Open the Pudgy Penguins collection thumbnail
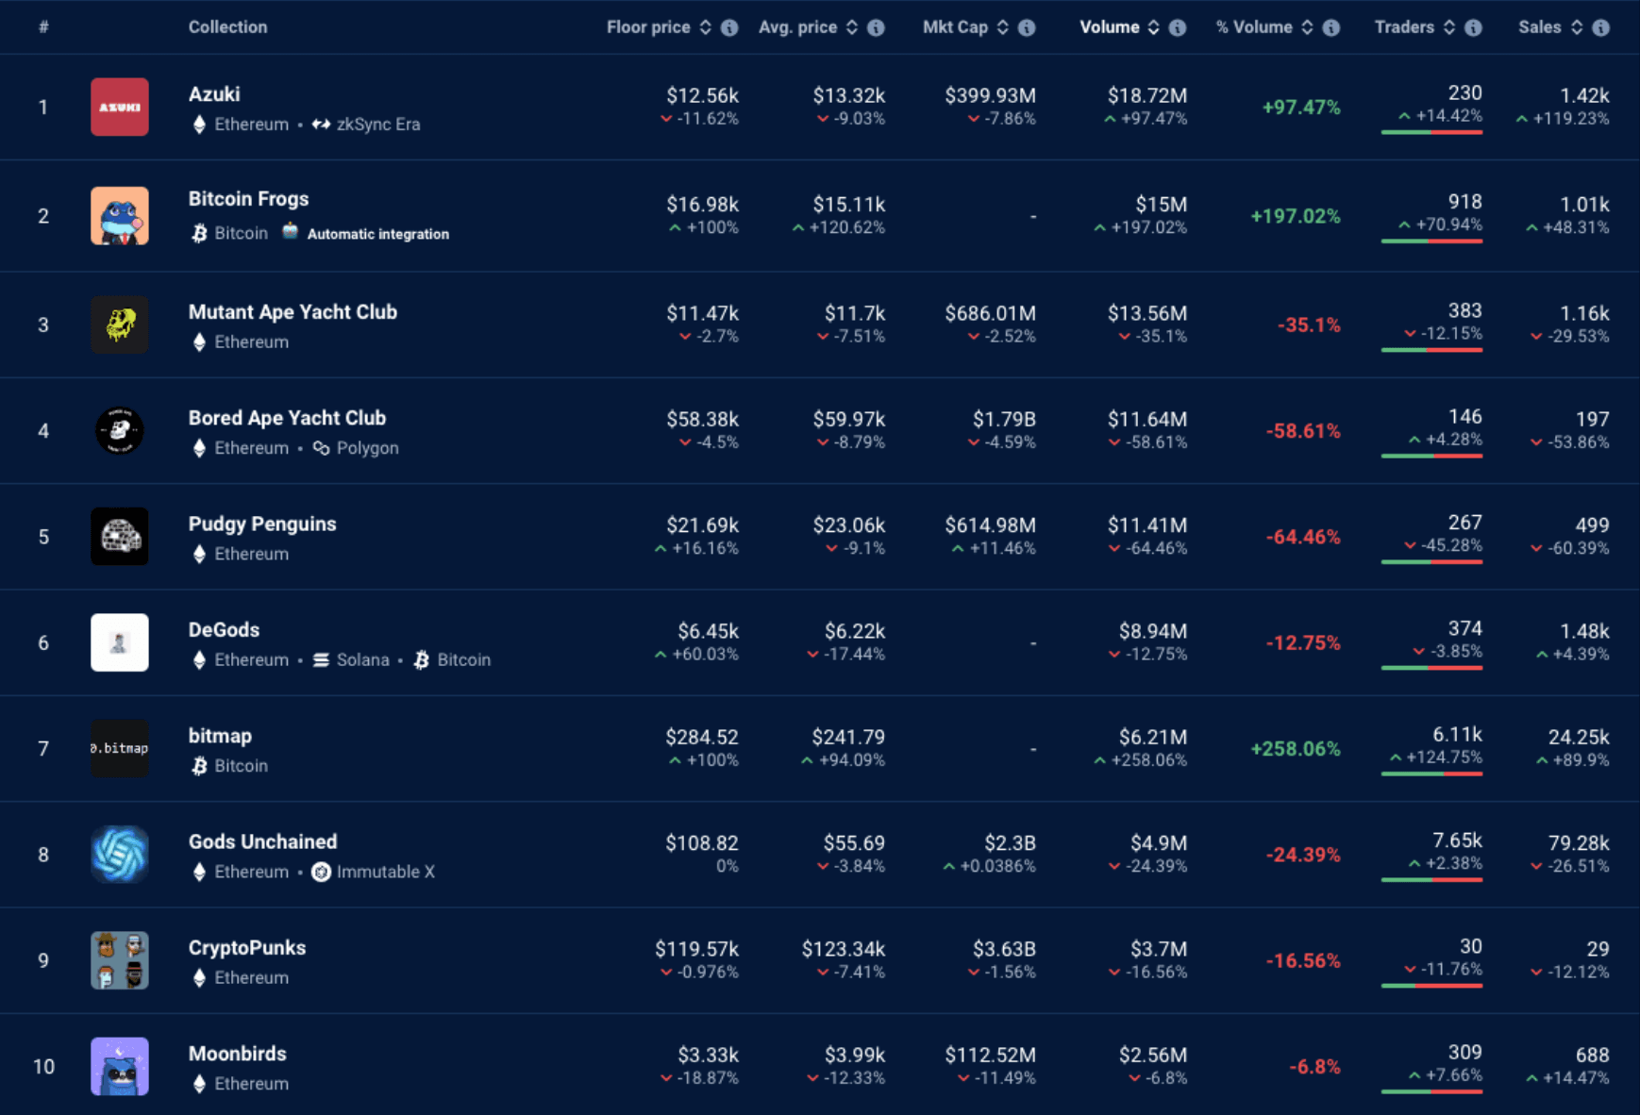The image size is (1640, 1115). pyautogui.click(x=119, y=537)
